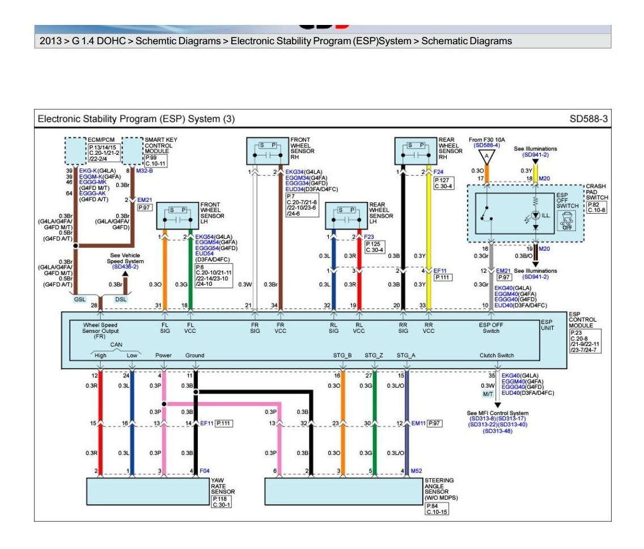This screenshot has width=644, height=549.
Task: Select the Front Wheel Sensor RH symbol box
Action: click(x=268, y=151)
